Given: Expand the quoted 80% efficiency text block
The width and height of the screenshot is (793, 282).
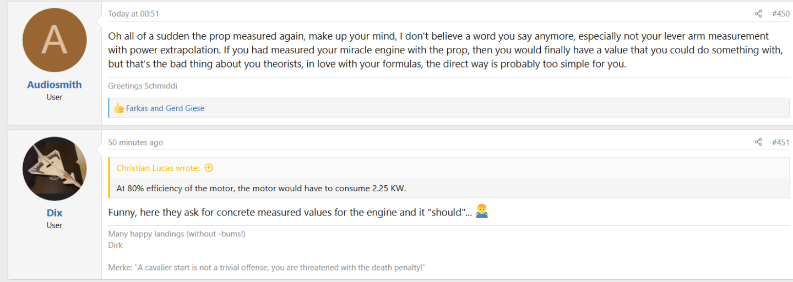Looking at the screenshot, I should (260, 189).
